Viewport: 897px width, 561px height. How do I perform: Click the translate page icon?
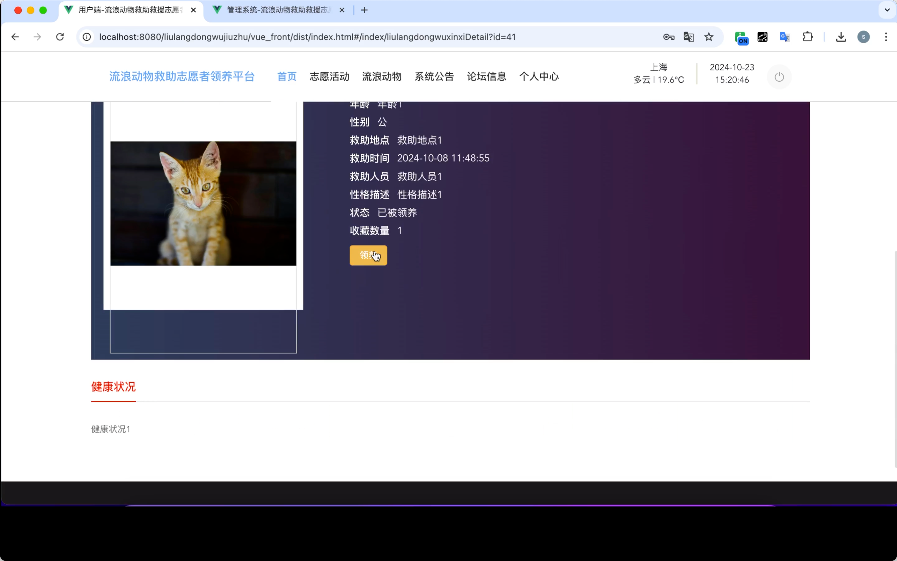(688, 37)
